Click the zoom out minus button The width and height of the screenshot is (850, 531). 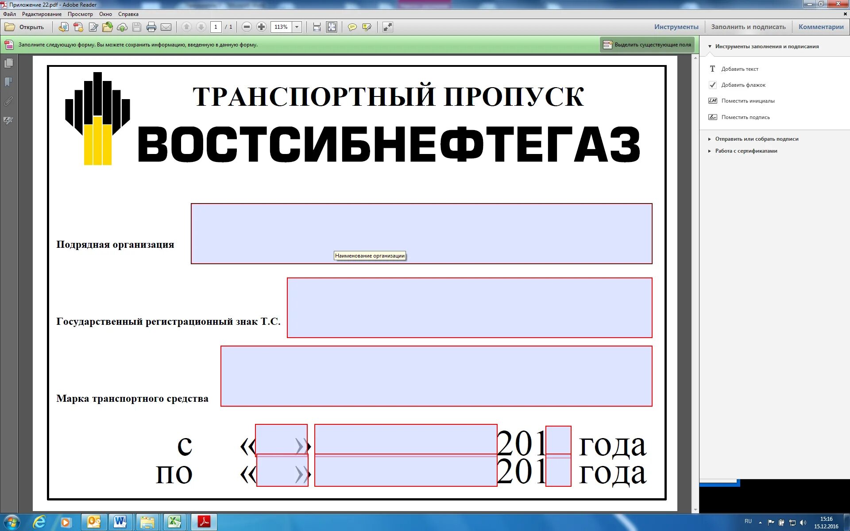[247, 27]
